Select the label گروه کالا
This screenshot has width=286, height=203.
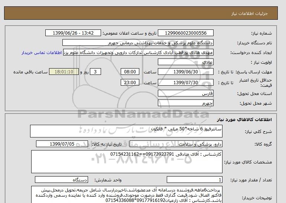[x=263, y=144]
